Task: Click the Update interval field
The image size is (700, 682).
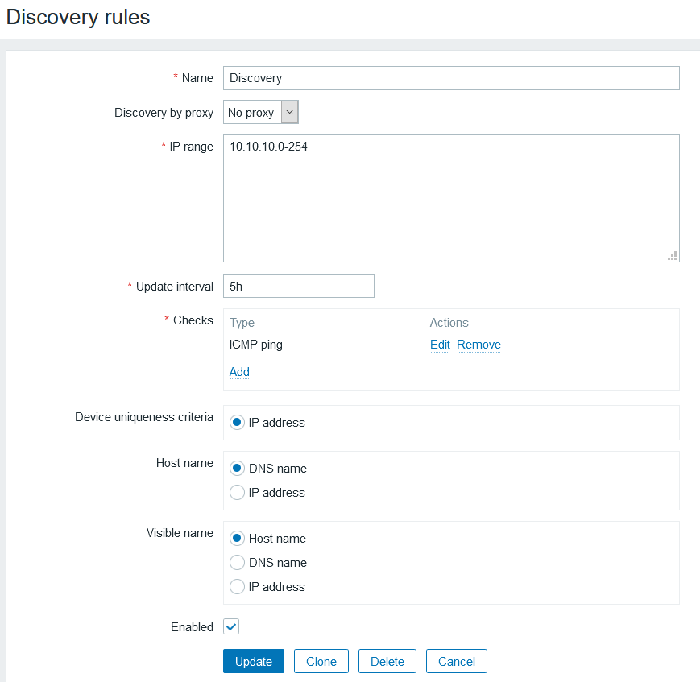Action: click(x=299, y=286)
